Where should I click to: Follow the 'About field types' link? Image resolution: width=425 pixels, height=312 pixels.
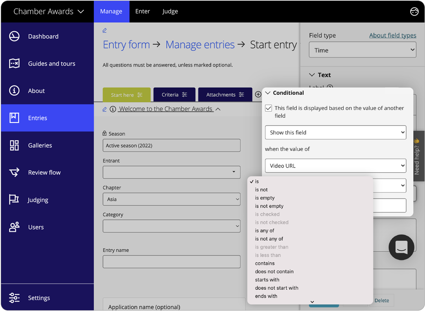pyautogui.click(x=393, y=35)
